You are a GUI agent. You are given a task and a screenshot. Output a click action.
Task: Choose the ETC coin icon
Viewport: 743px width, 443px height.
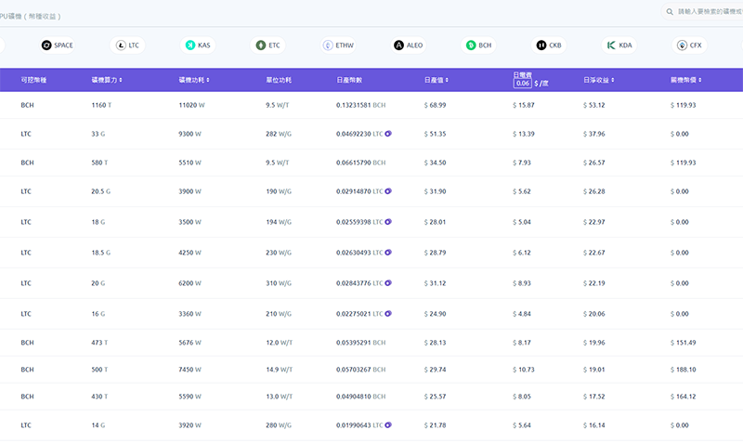(x=261, y=45)
